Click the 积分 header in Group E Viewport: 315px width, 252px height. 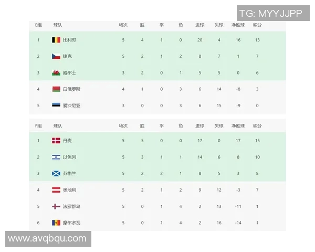coord(257,25)
